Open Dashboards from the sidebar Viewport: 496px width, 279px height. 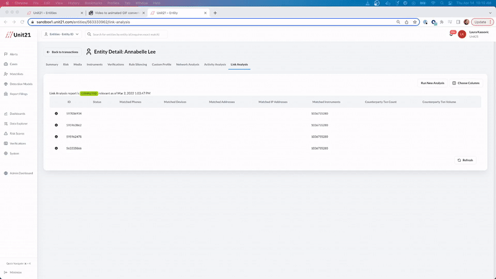tap(14, 113)
